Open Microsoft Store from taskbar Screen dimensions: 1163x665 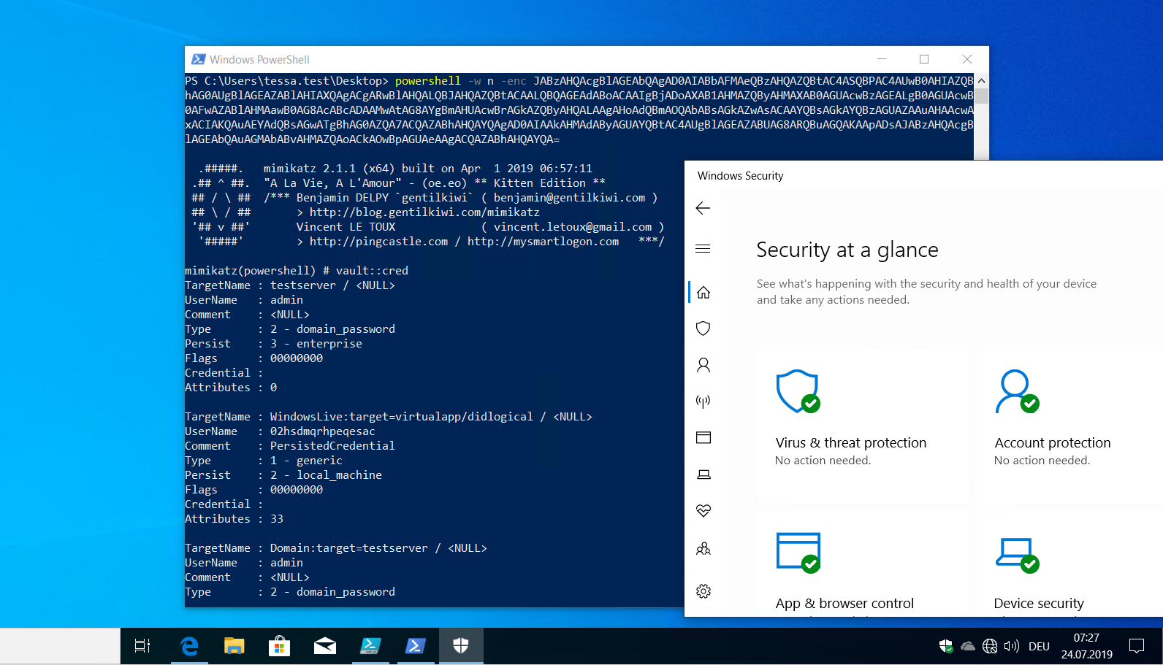click(279, 646)
